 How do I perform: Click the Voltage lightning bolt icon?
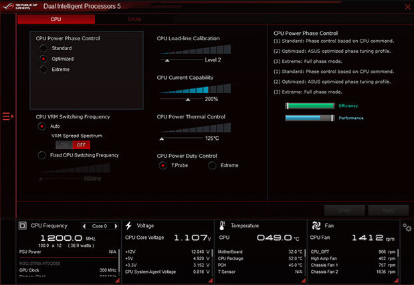click(130, 226)
